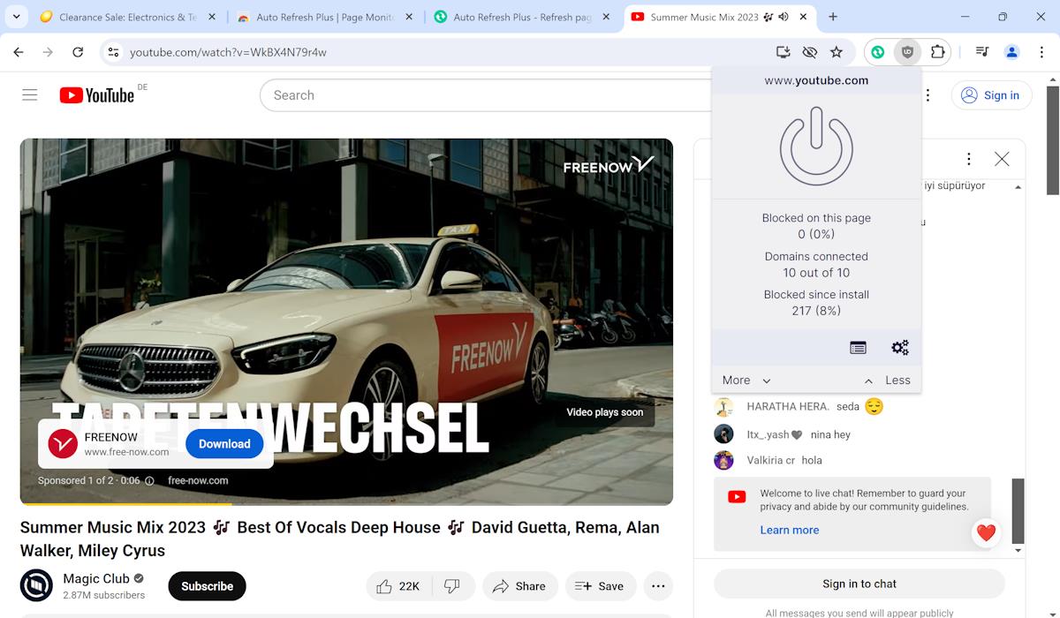The image size is (1060, 618).
Task: Open the video's three-dot options menu
Action: coord(657,585)
